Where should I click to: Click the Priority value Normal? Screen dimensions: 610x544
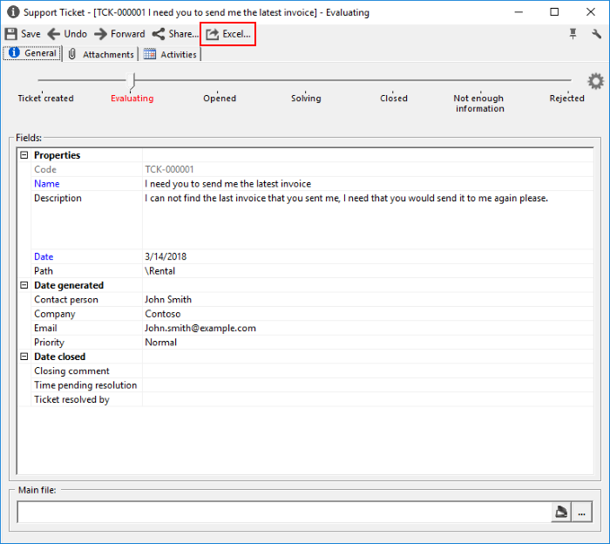coord(160,342)
